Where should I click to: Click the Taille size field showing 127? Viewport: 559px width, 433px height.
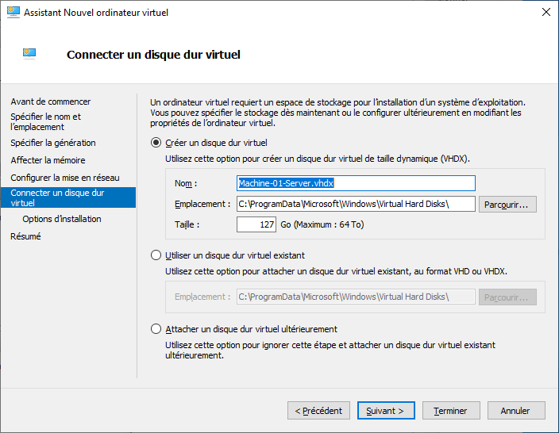click(x=256, y=224)
